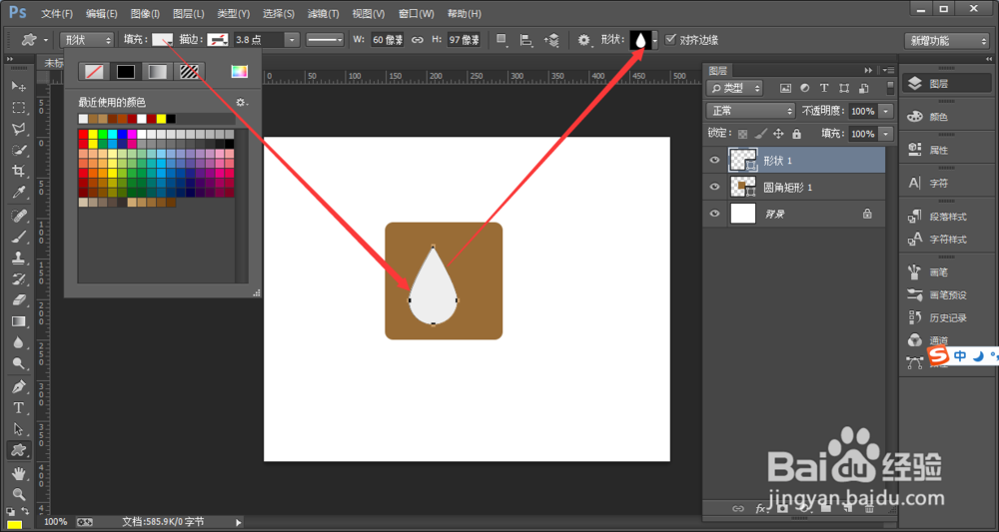999x532 pixels.
Task: Select the Clone Stamp tool
Action: [x=18, y=258]
